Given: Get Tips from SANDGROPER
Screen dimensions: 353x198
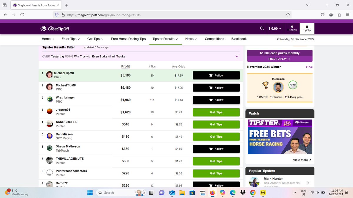Looking at the screenshot, I should [216, 124].
